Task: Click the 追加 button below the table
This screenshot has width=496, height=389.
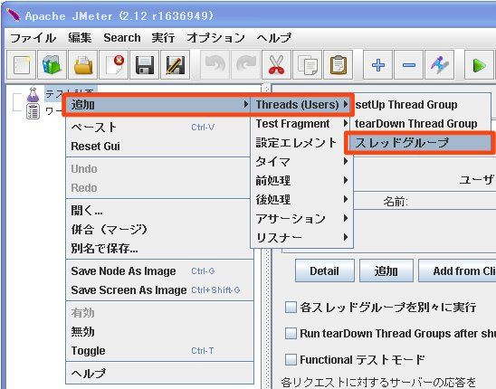Action: (x=386, y=270)
